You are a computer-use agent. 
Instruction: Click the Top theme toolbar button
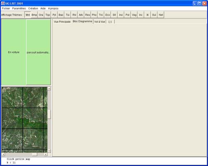(x=48, y=15)
